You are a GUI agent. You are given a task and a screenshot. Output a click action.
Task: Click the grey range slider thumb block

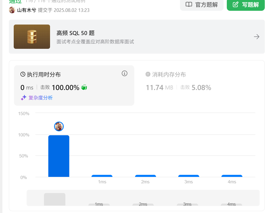tap(55, 199)
